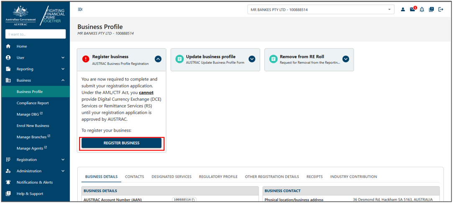Image resolution: width=453 pixels, height=203 pixels.
Task: Copy the AUSTRAC Account Number via copy icon
Action: coord(193,200)
